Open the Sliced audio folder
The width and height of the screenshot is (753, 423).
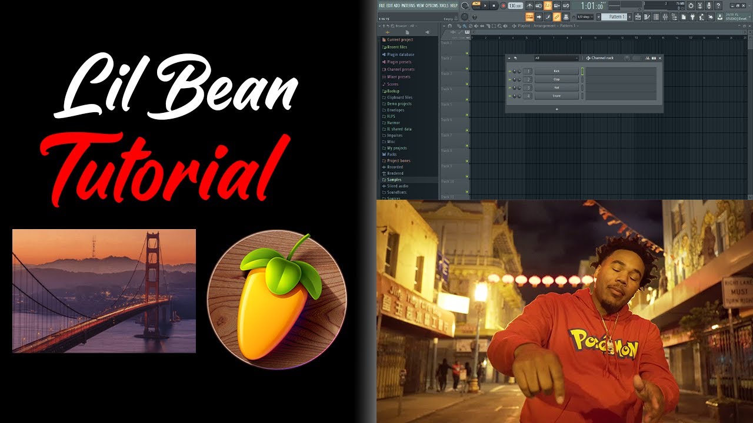point(398,186)
